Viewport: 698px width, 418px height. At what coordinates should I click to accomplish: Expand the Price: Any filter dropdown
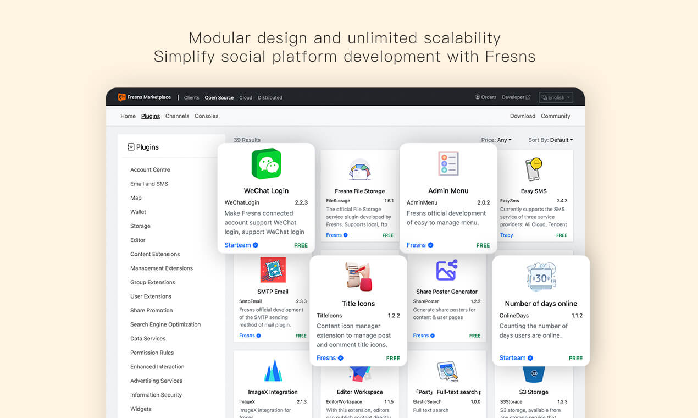click(496, 140)
